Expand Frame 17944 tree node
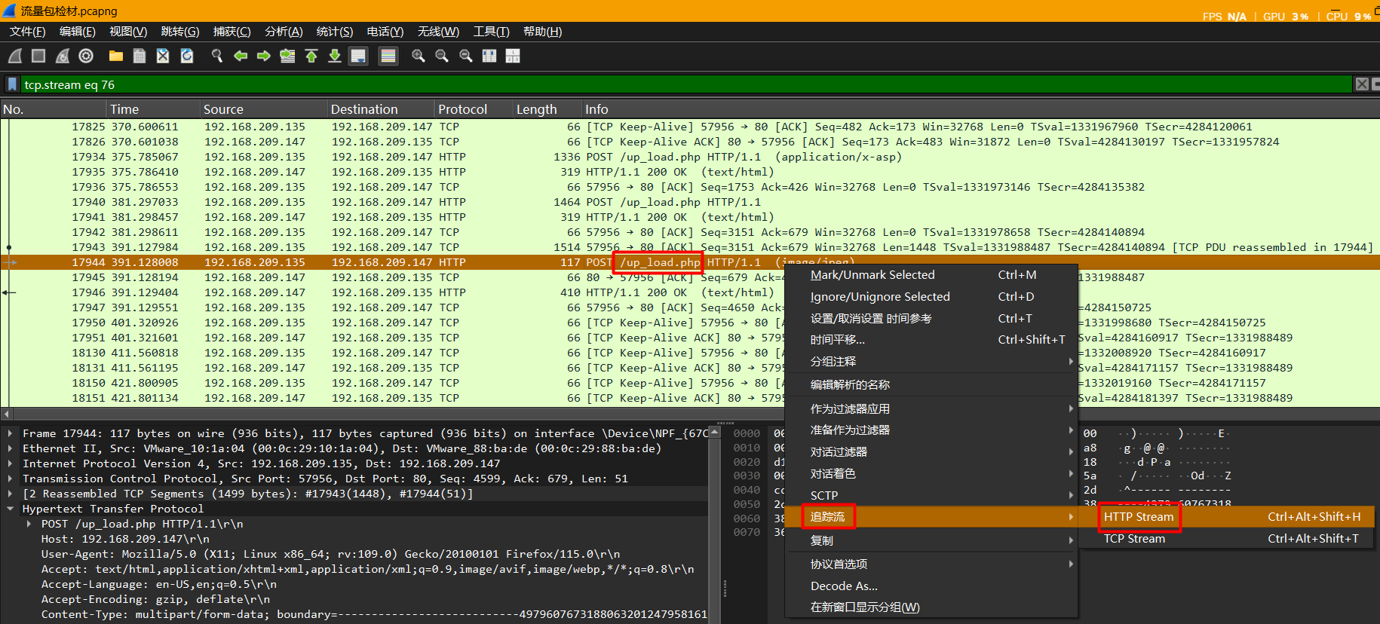Image resolution: width=1380 pixels, height=624 pixels. 10,433
